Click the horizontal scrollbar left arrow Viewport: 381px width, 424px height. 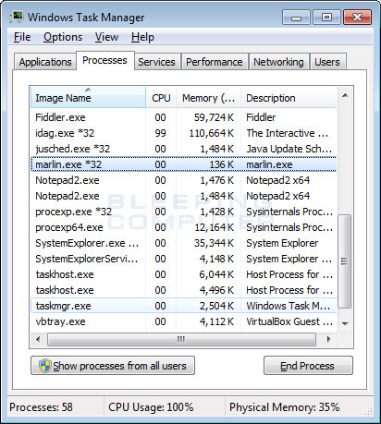pyautogui.click(x=38, y=339)
